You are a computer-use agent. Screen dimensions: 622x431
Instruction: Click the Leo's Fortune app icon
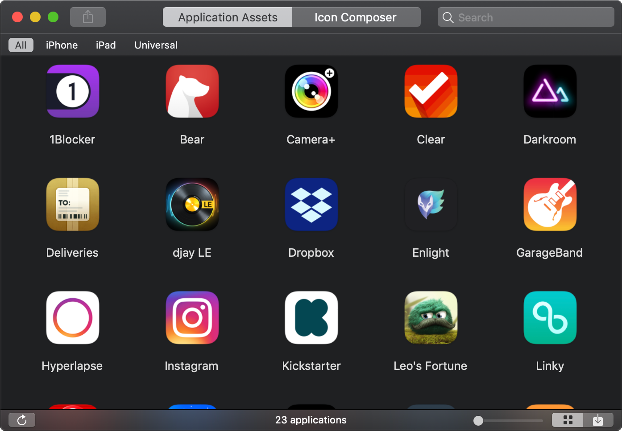click(x=431, y=318)
